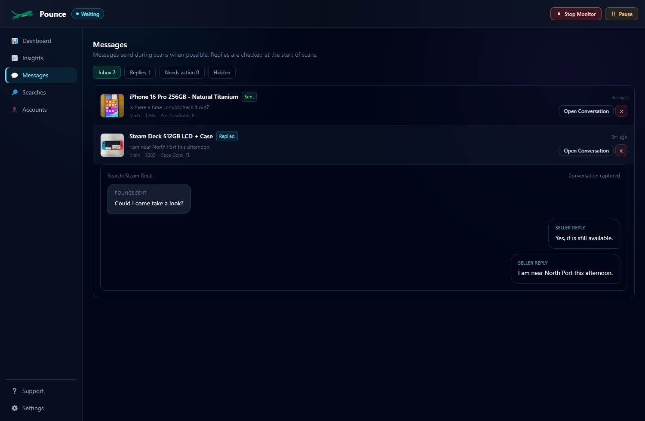
Task: Click the pause bars icon
Action: [614, 14]
